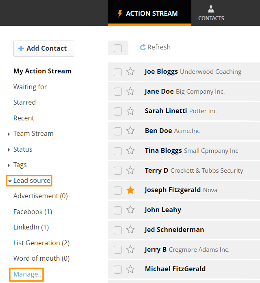
Task: Filter by LinkedIn (1) lead source
Action: (x=31, y=227)
